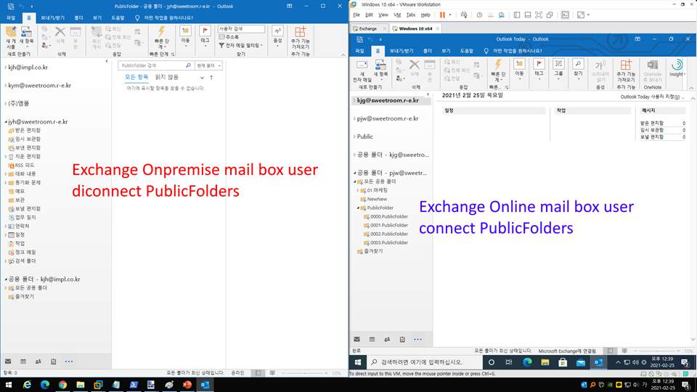The image size is (697, 392).
Task: Click host Windows Start button
Action: 9,385
